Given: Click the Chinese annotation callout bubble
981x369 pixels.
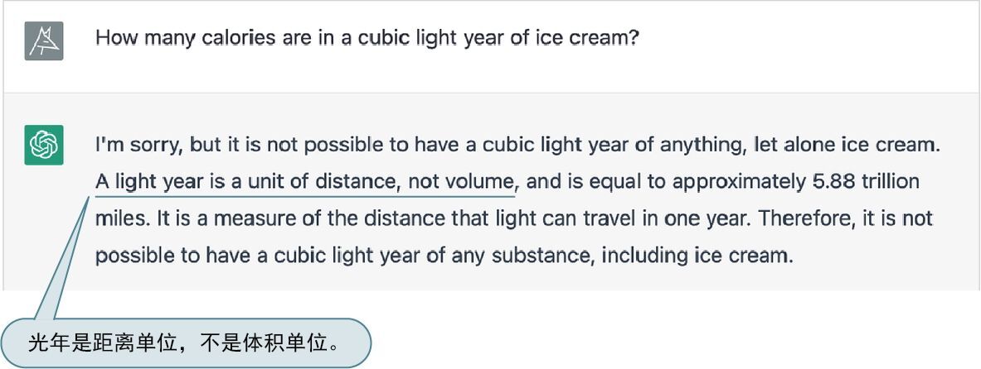Looking at the screenshot, I should (186, 342).
